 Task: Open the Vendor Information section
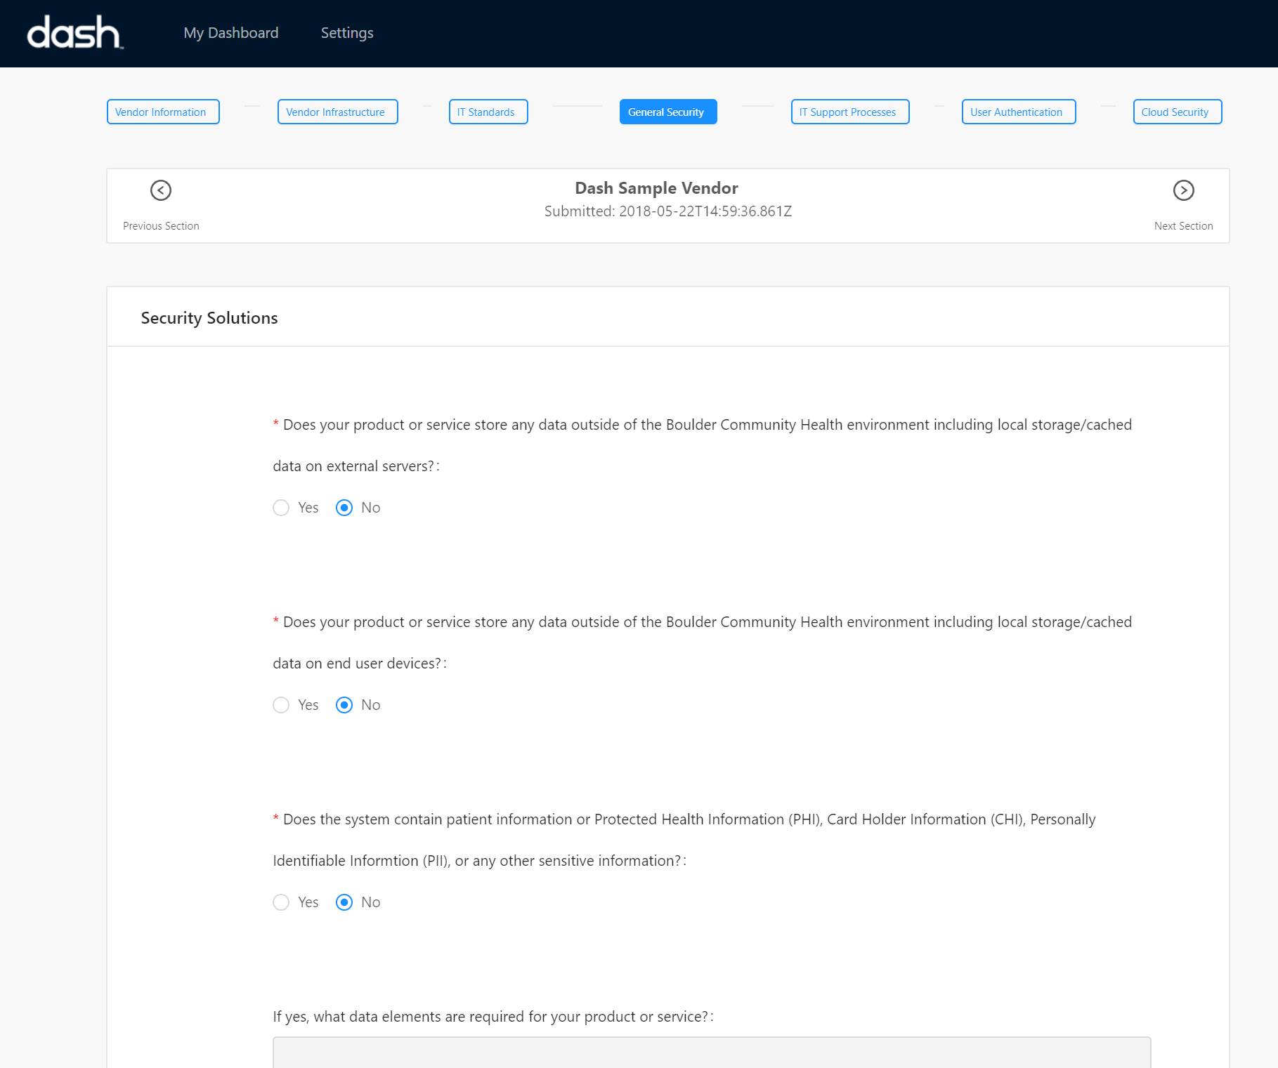click(162, 112)
